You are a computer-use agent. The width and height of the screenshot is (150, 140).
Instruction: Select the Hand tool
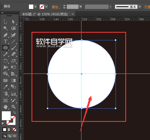pos(6,107)
